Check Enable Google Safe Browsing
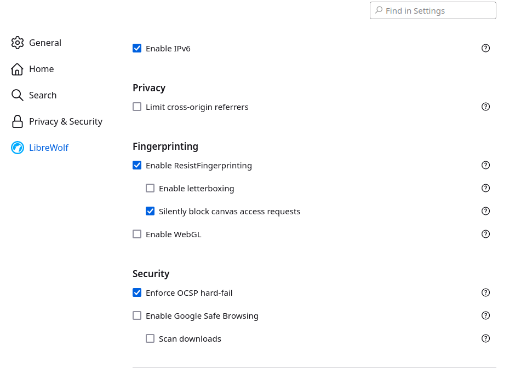Viewport: 521px width, 369px height. pos(137,315)
